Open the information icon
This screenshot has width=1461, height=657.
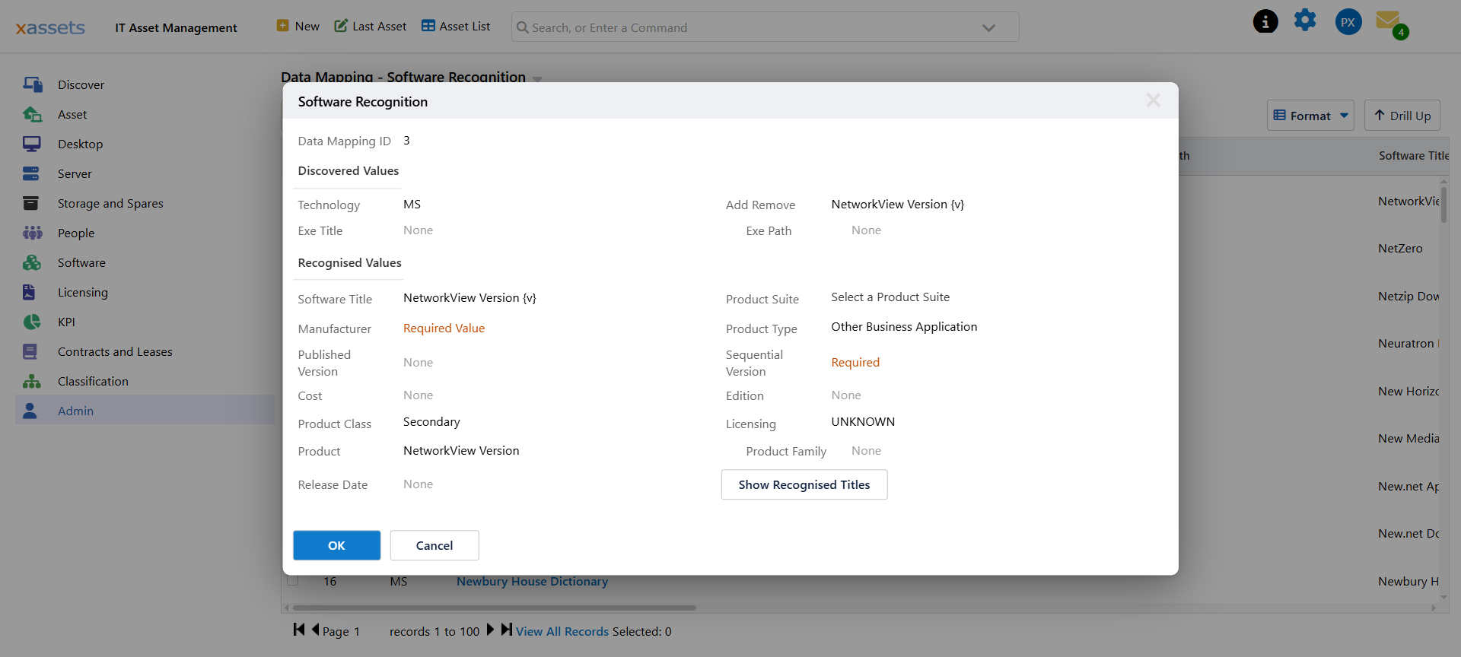coord(1265,21)
